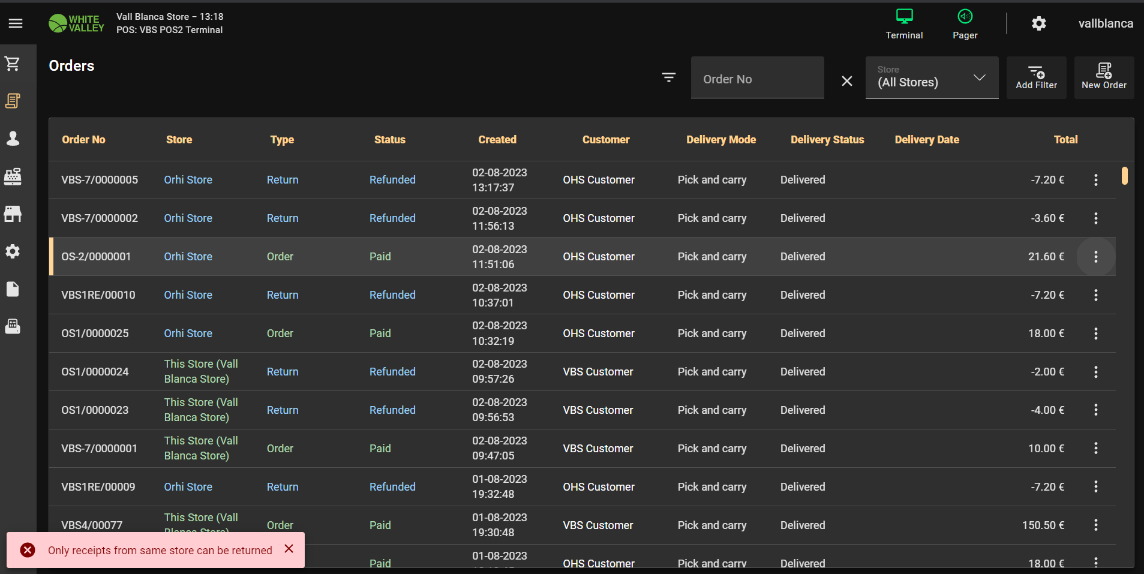Screen dimensions: 1144x574
Task: Click the New Order button
Action: coord(1104,77)
